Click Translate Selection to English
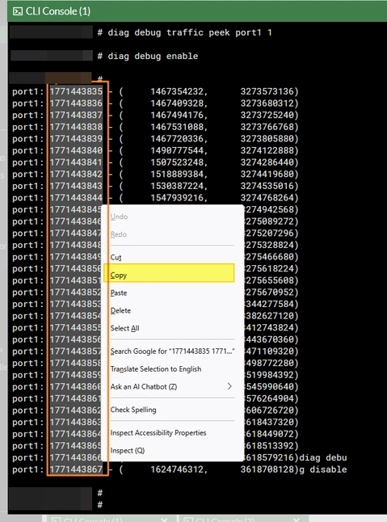 click(x=156, y=368)
